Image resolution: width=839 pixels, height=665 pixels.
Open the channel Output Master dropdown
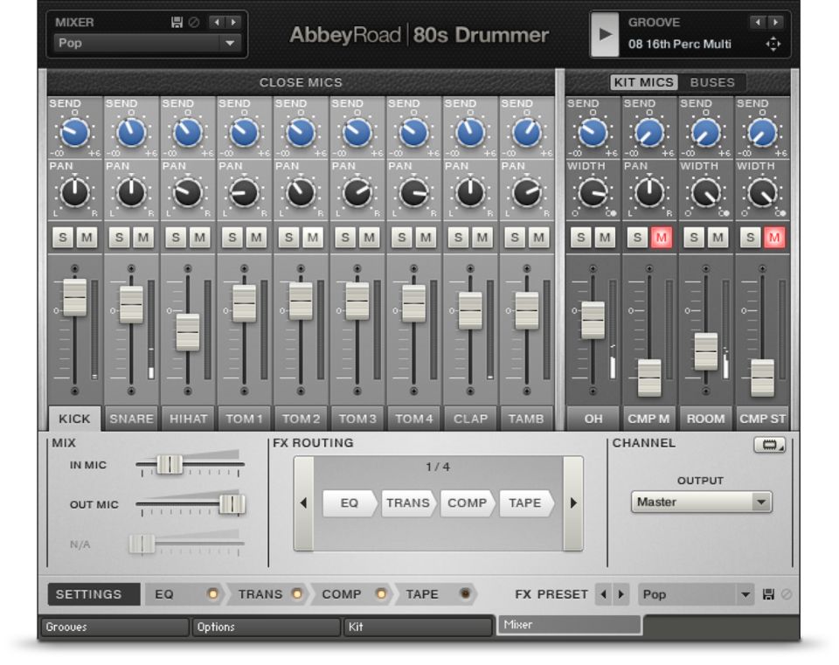coord(701,502)
